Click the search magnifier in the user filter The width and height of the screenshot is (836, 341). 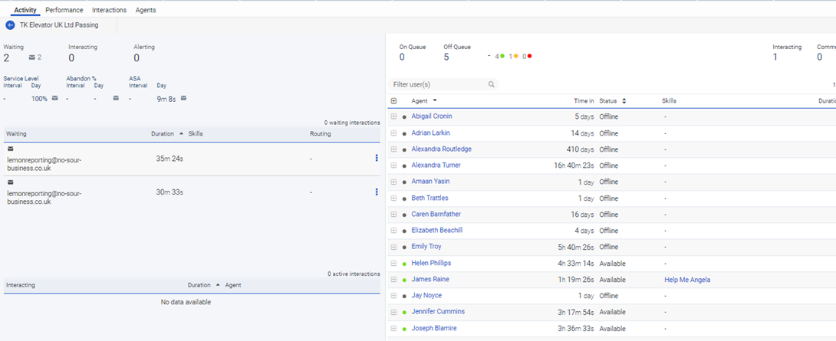coord(492,84)
